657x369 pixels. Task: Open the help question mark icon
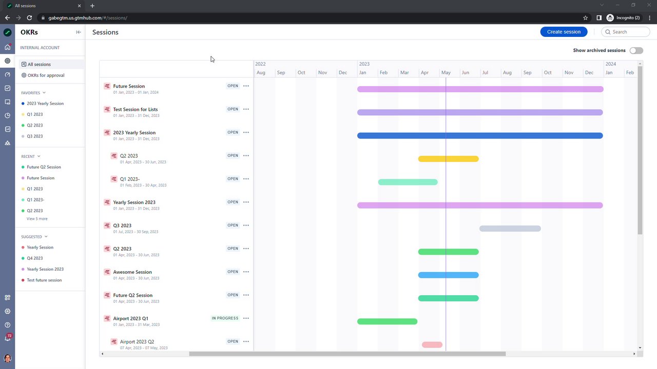(x=7, y=325)
